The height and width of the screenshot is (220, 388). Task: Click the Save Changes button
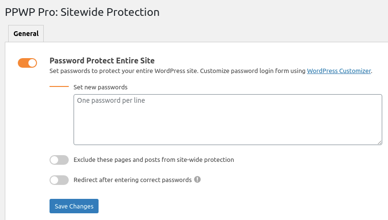click(x=74, y=206)
